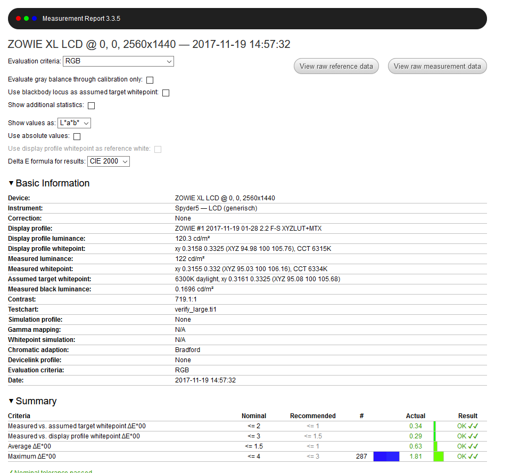Image resolution: width=528 pixels, height=473 pixels.
Task: Click the Instrument value Spyder5 — LCD (generisch)
Action: [x=216, y=208]
